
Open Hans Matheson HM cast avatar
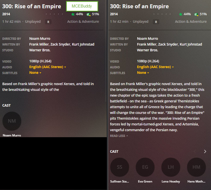click(196, 167)
